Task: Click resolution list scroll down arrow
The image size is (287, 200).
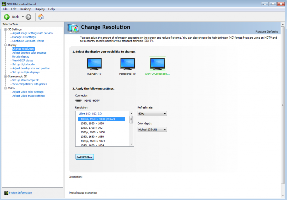Action: [x=131, y=144]
